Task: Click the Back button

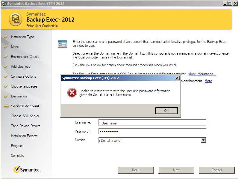Action: click(x=136, y=170)
